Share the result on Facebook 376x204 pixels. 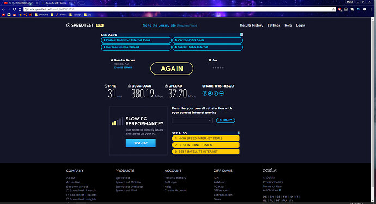216,94
